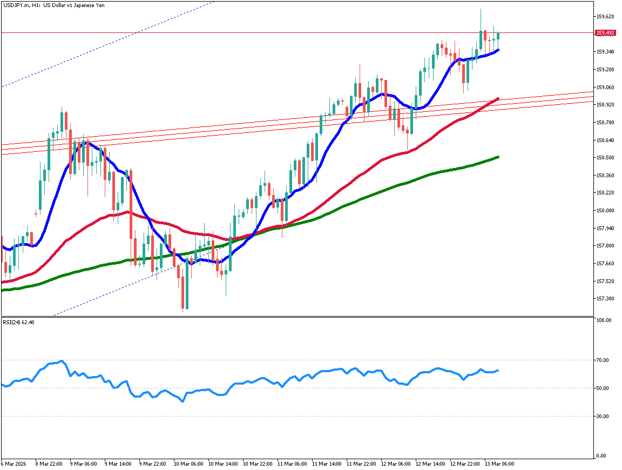Select the 12 Mar 14:00 time label
The width and height of the screenshot is (622, 470).
tap(431, 464)
